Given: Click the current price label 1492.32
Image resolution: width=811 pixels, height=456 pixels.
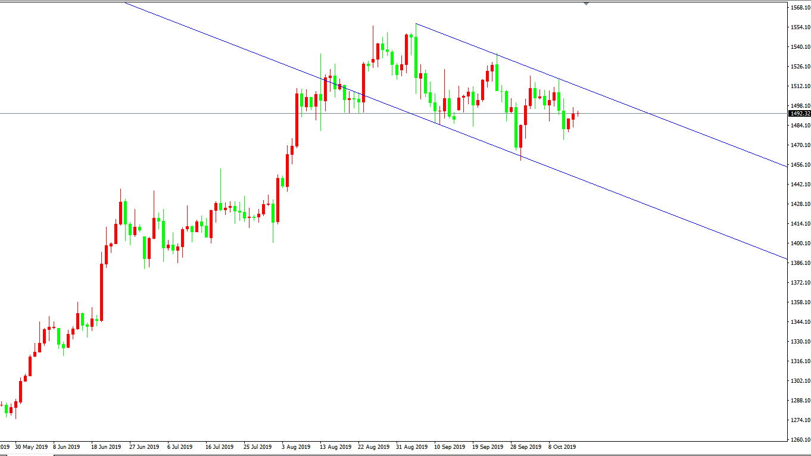Looking at the screenshot, I should [x=799, y=114].
